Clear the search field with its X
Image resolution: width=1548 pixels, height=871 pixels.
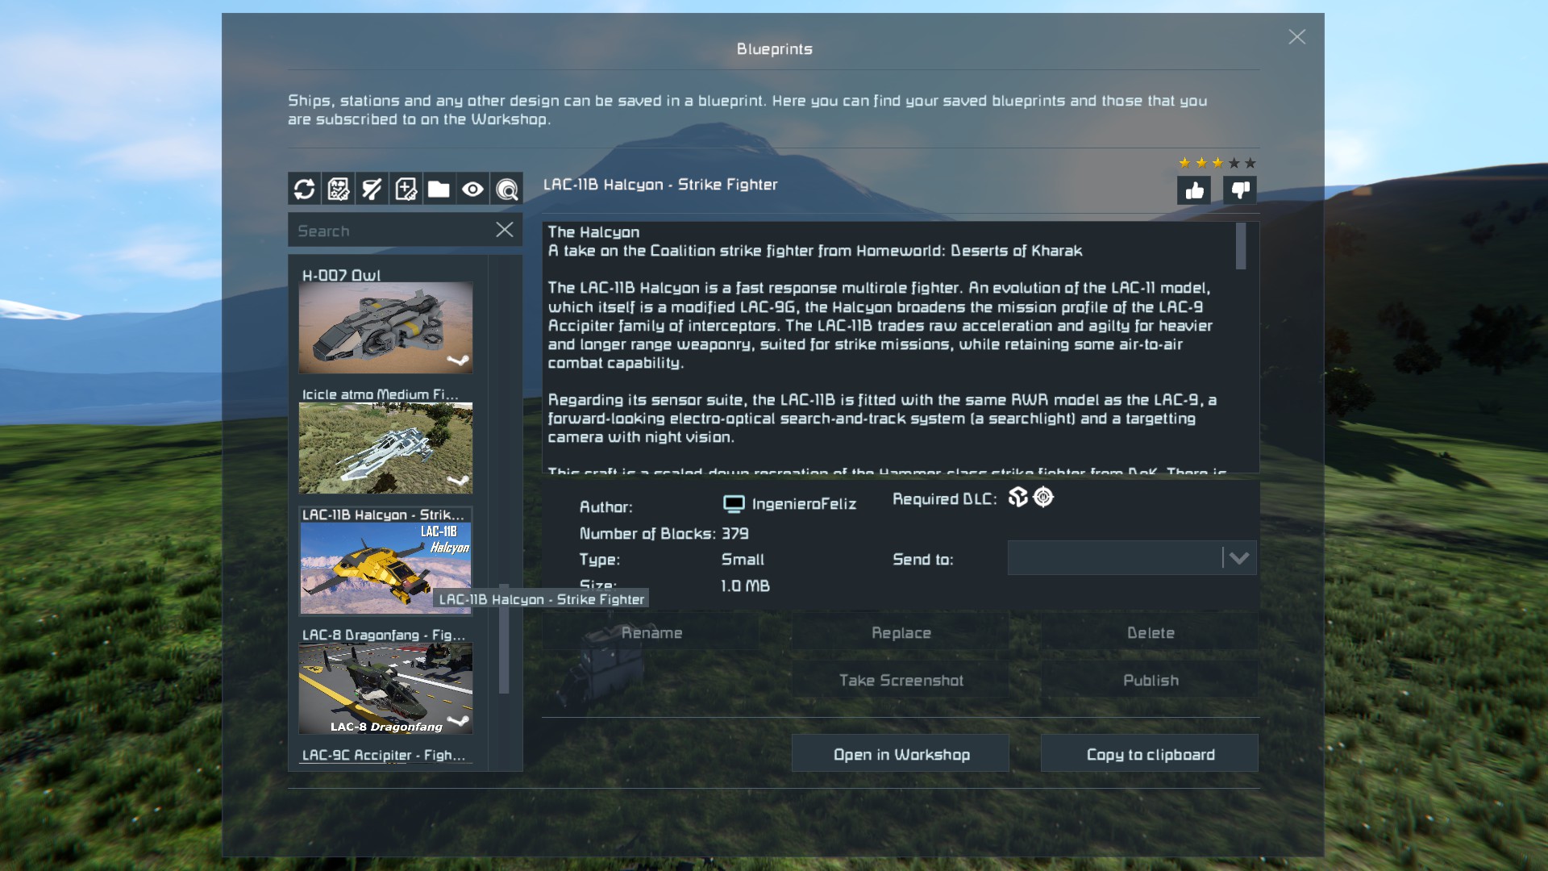505,230
